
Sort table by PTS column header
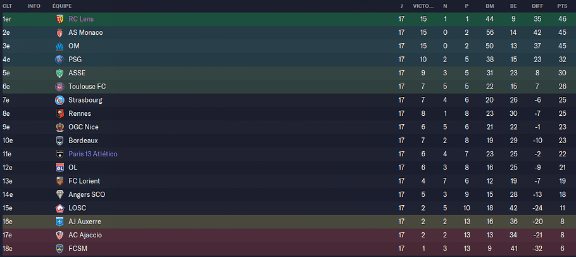tap(562, 6)
